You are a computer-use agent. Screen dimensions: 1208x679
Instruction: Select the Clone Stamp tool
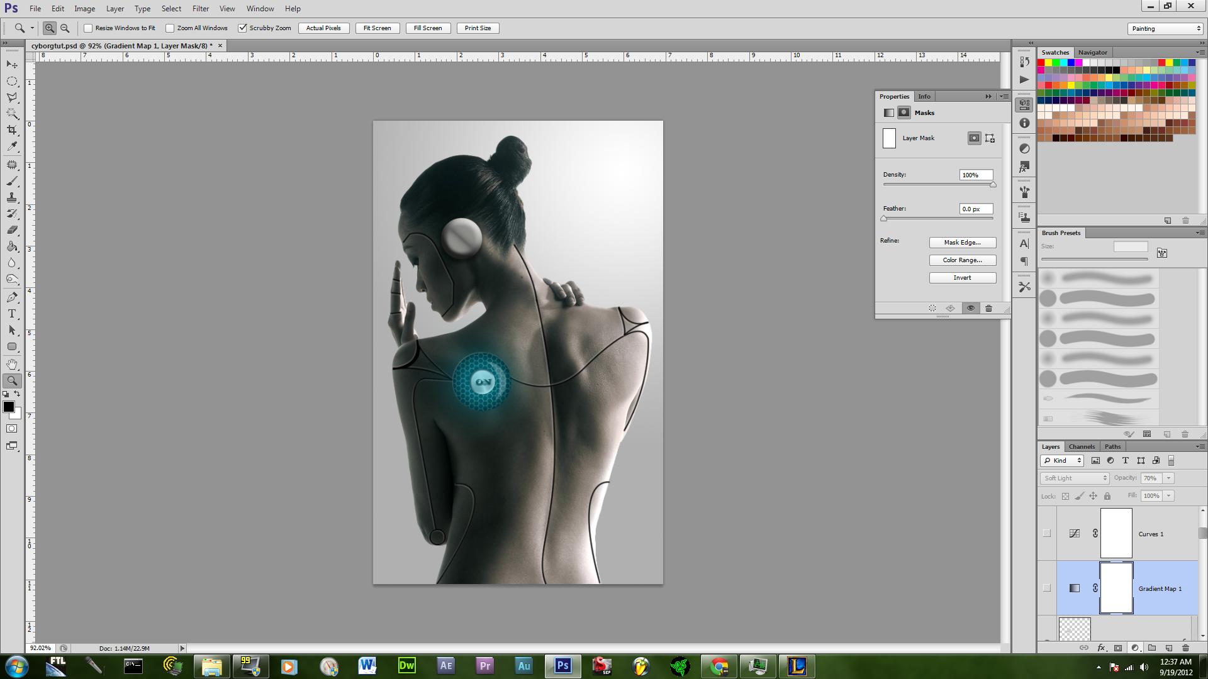(x=12, y=197)
